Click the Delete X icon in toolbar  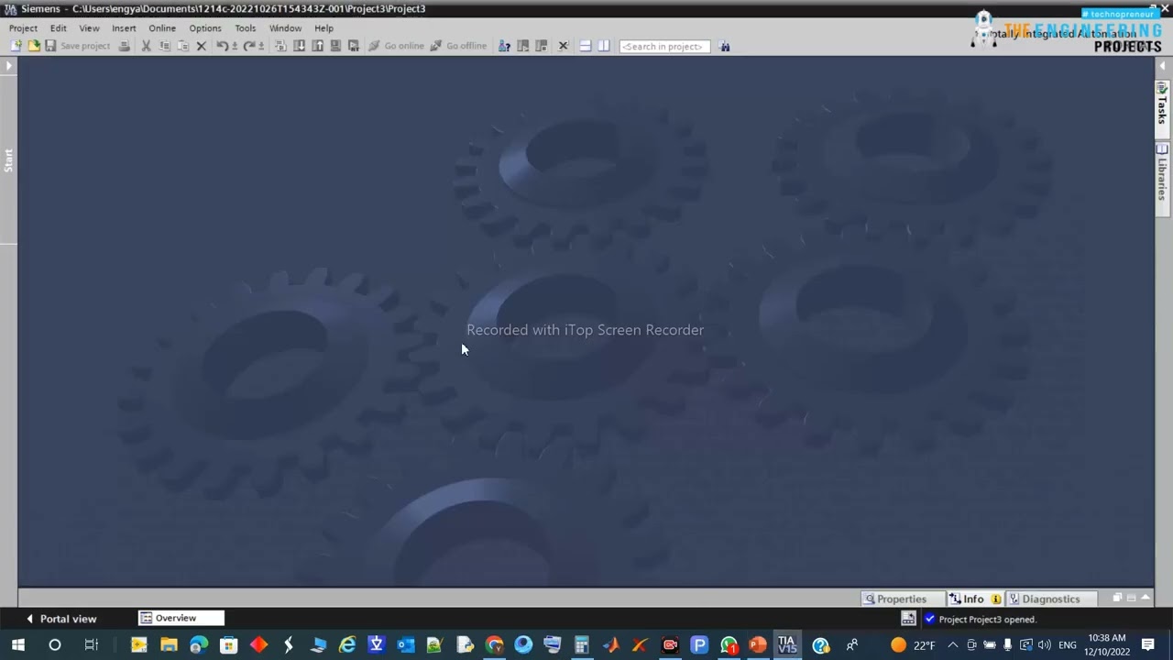click(201, 46)
